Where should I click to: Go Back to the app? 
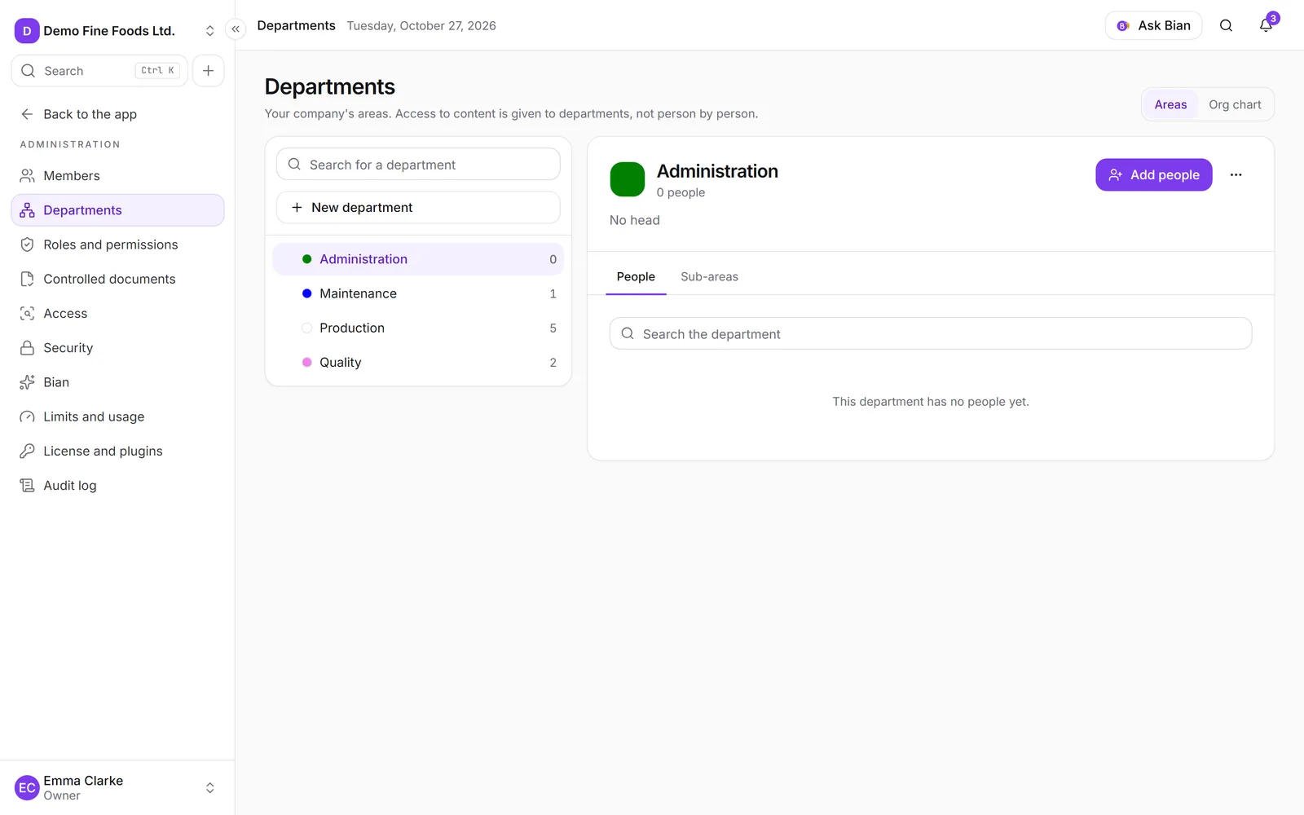[117, 114]
